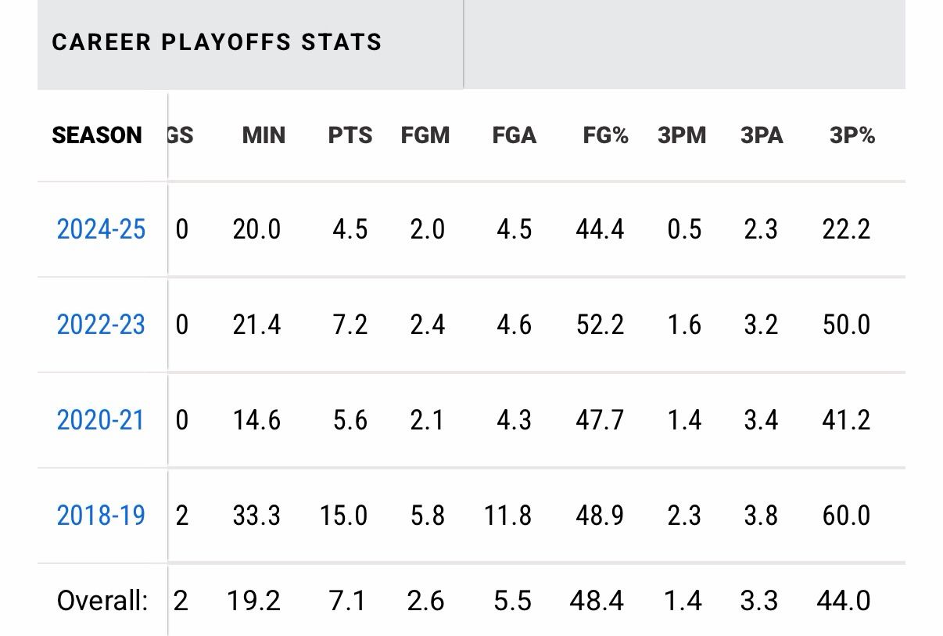943x636 pixels.
Task: Sort by the SEASON column header
Action: click(97, 136)
